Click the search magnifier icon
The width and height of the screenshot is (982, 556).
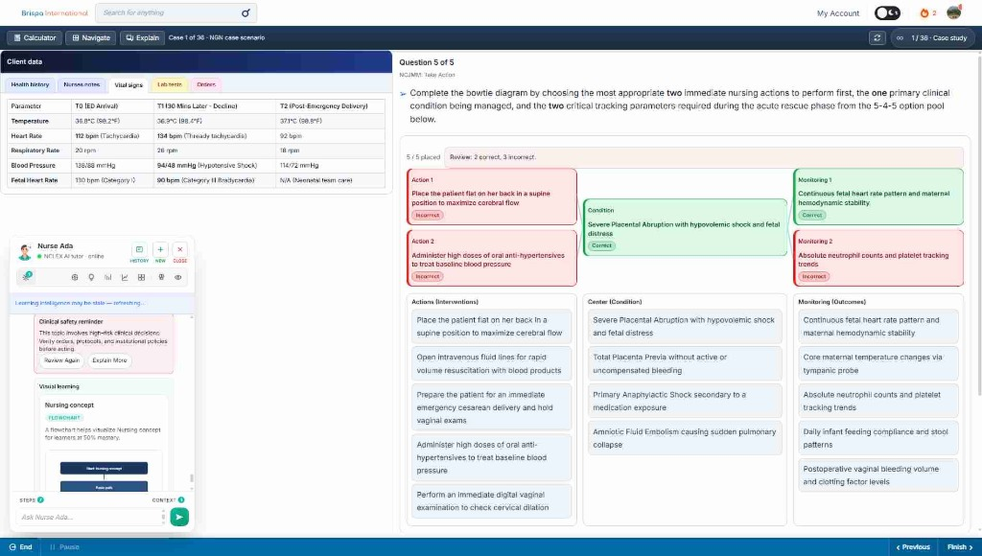245,13
